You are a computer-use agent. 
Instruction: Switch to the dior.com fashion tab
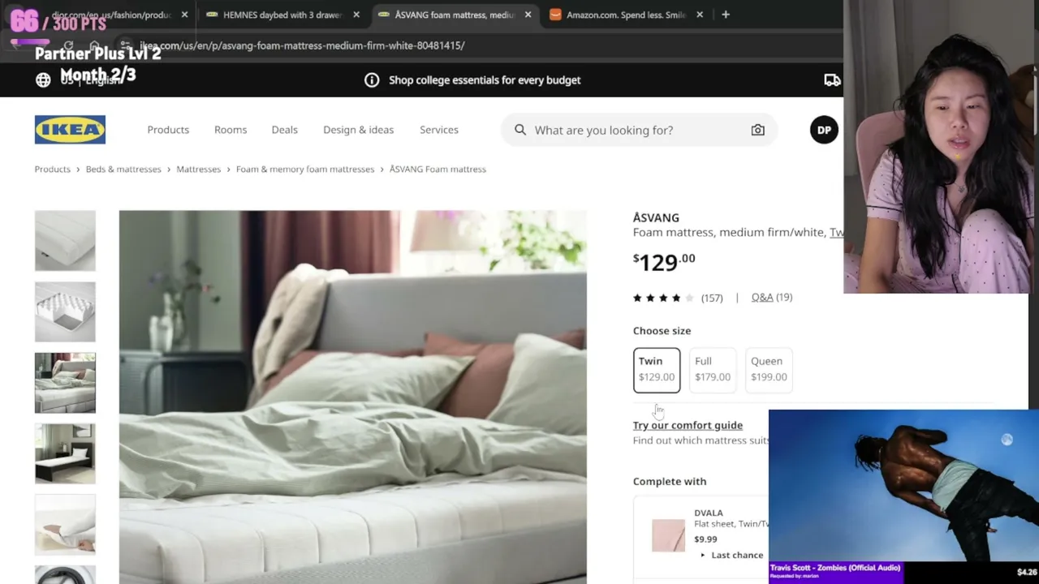click(x=110, y=15)
